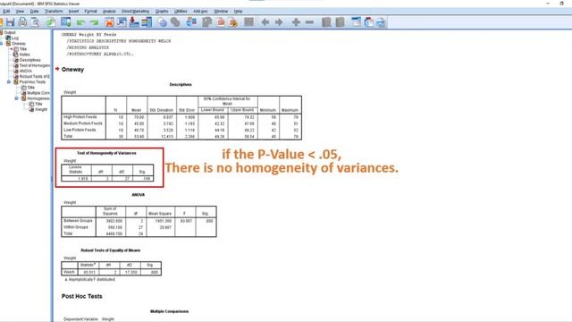Open the Direct Marketing menu
The width and height of the screenshot is (572, 322).
[x=135, y=12]
